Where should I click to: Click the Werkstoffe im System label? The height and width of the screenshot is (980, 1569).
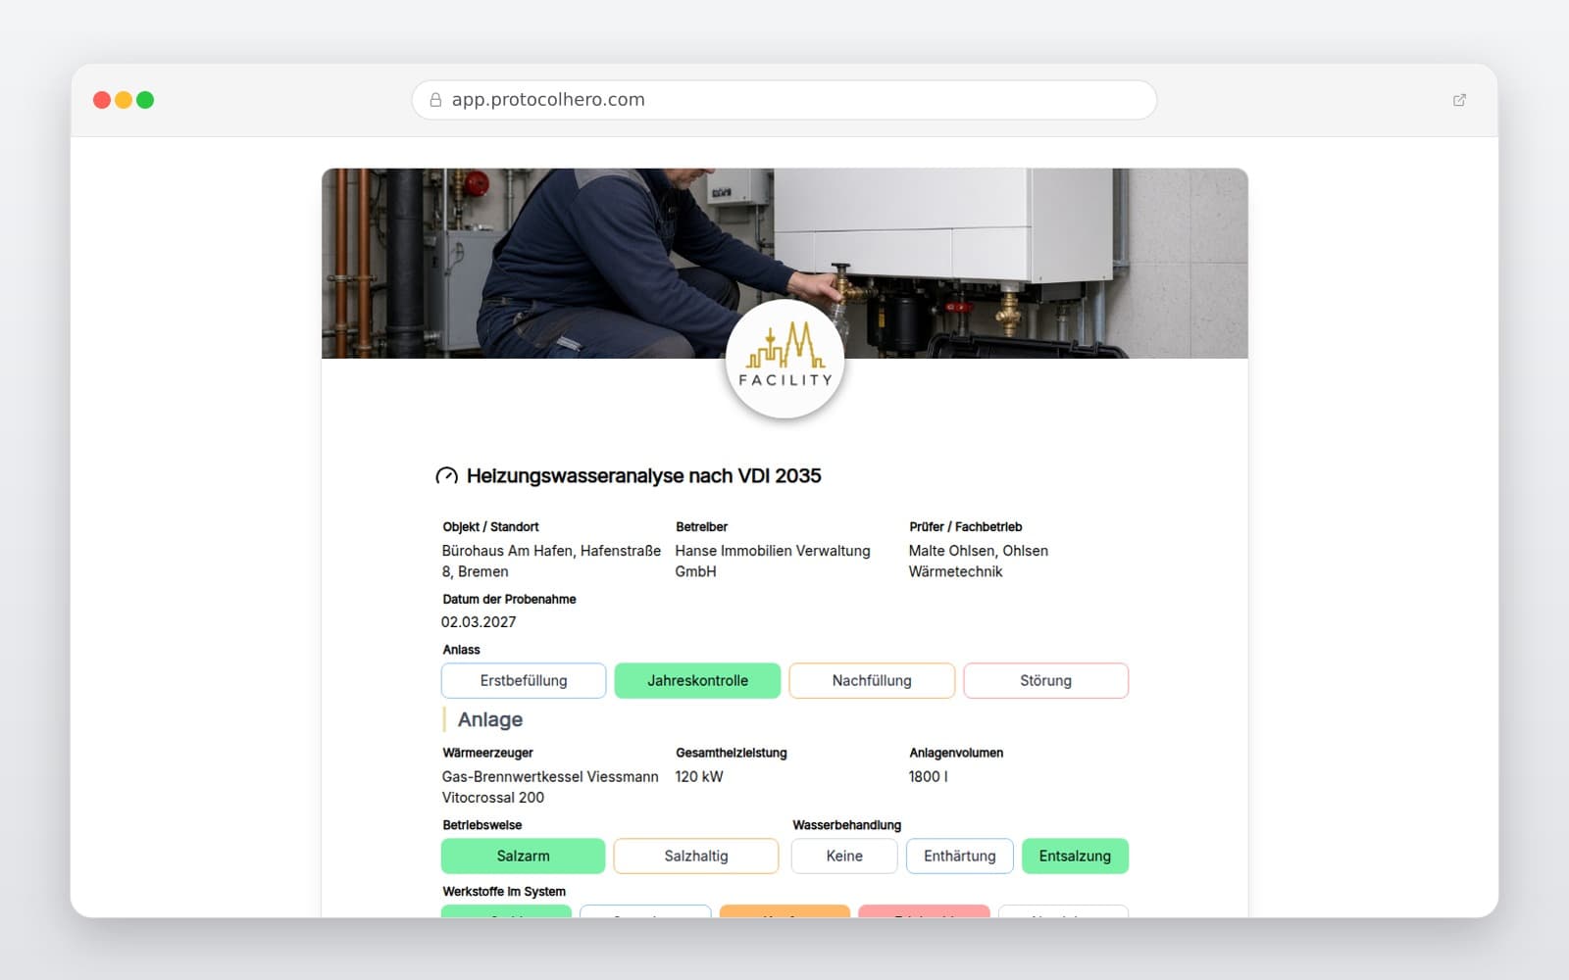pos(504,892)
